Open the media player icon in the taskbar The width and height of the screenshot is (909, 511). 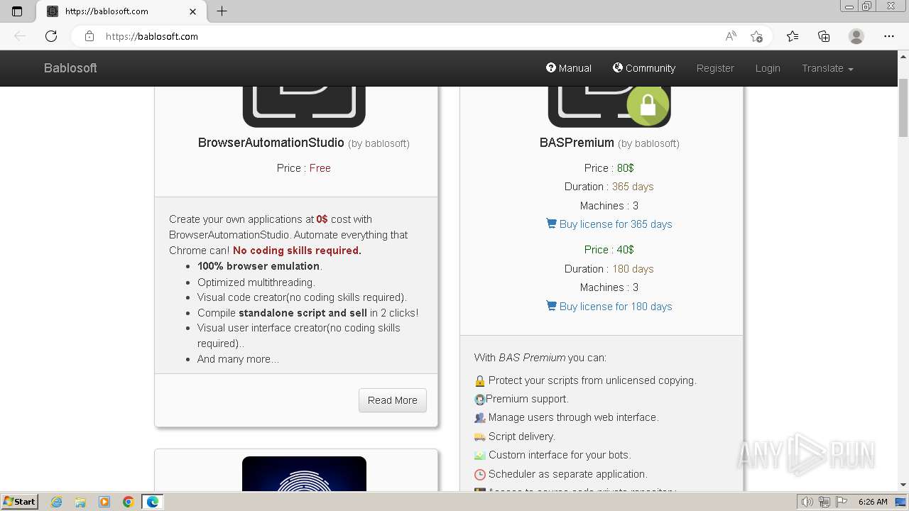tap(104, 502)
